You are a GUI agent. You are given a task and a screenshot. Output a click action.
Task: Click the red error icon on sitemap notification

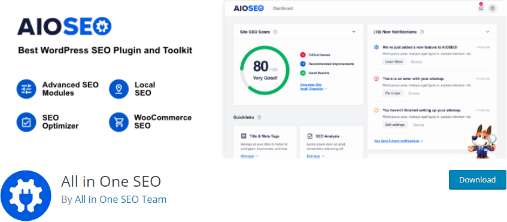click(x=376, y=78)
